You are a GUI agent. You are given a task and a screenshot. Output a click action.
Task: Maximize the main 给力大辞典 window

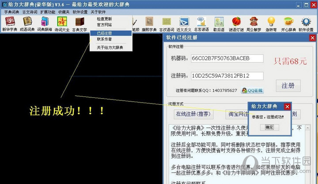tap(306, 5)
